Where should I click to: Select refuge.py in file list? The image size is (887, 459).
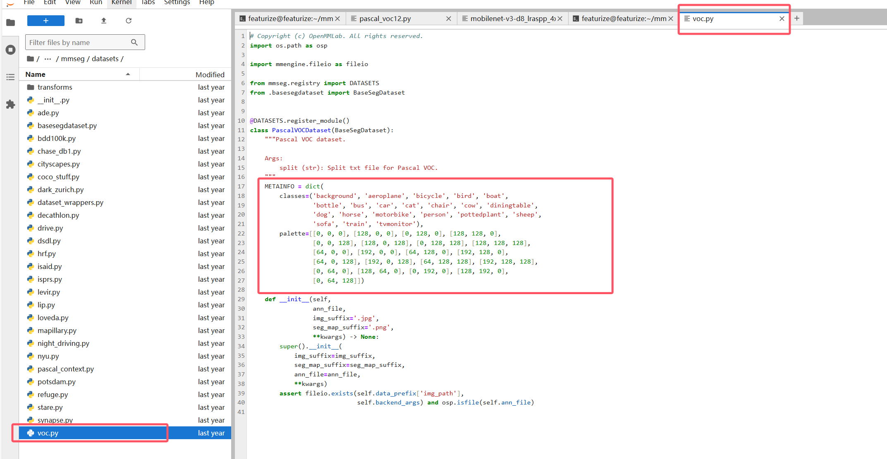click(125, 395)
